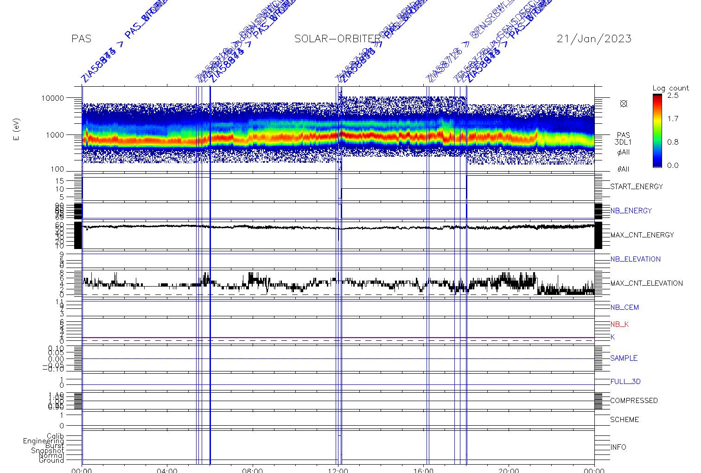Select the 0.0 value on the color scale
This screenshot has height=473, width=701.
click(x=673, y=166)
